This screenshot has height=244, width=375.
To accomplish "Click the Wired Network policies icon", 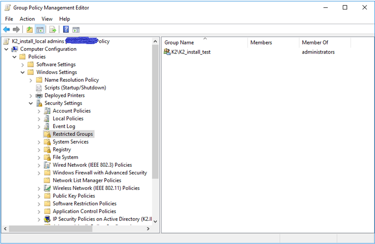I will (47, 165).
